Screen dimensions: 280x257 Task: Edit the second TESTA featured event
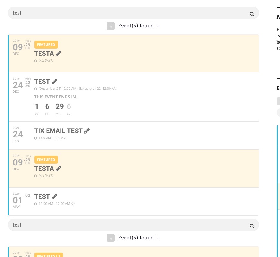[59, 169]
